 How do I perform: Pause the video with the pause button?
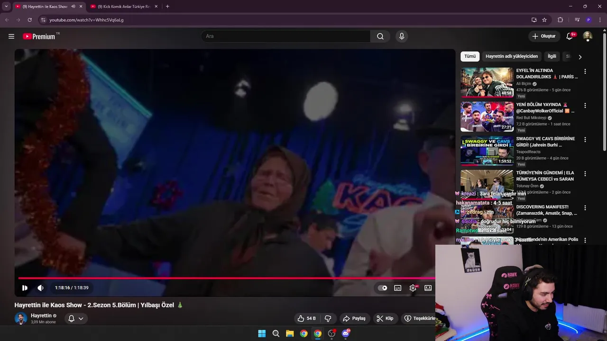click(25, 288)
